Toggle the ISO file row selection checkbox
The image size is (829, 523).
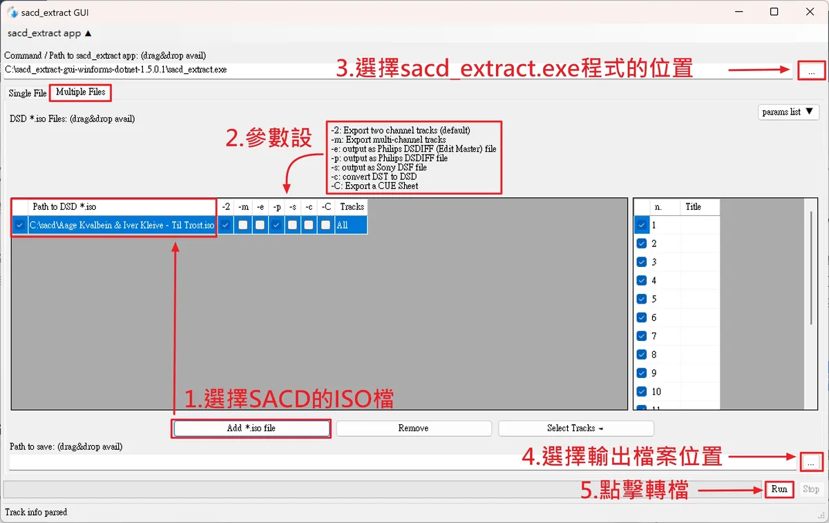click(x=19, y=225)
